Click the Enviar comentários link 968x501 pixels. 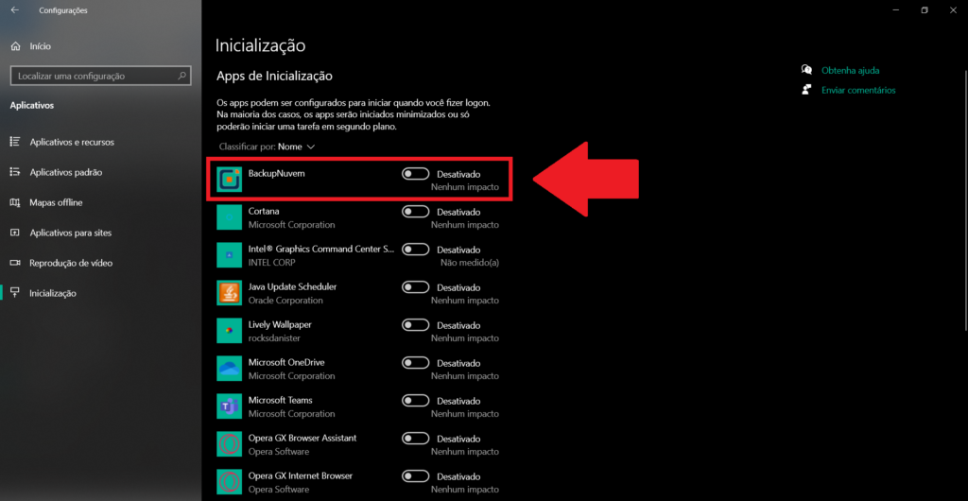tap(858, 90)
